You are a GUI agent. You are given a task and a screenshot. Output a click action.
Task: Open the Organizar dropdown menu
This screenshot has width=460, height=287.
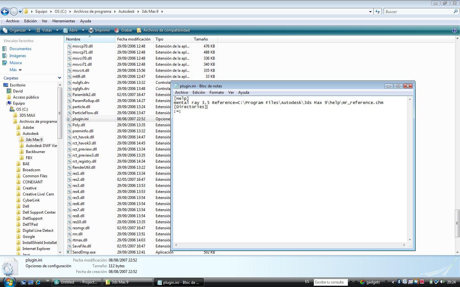tap(17, 30)
